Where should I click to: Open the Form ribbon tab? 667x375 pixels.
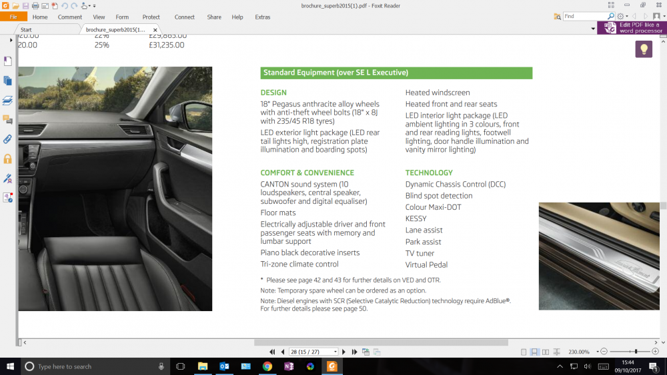122,17
